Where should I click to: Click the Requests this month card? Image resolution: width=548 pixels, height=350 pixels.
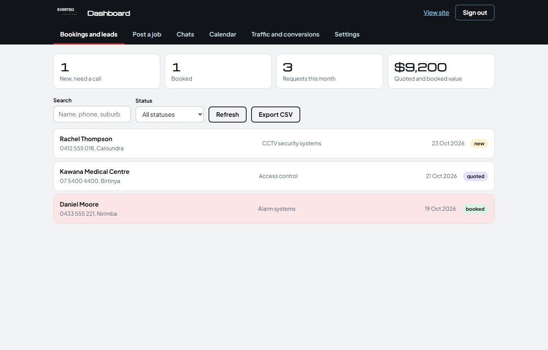pos(330,71)
